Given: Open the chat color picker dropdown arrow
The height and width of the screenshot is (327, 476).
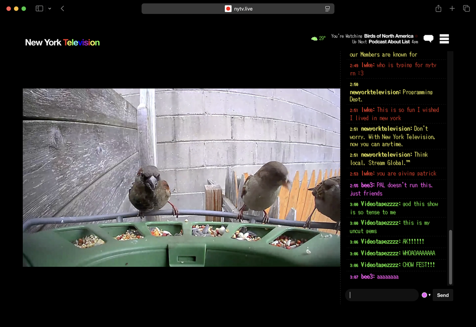Looking at the screenshot, I should pyautogui.click(x=430, y=295).
